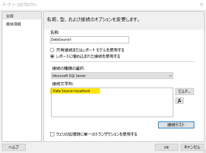Run the 接続テスト button

(x=176, y=125)
